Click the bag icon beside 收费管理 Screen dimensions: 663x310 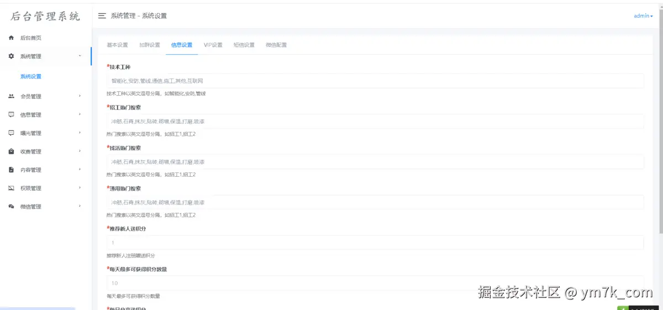(11, 151)
